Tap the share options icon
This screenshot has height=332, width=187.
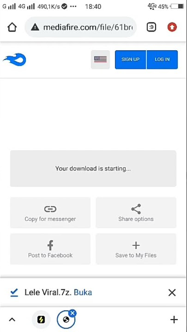(136, 209)
